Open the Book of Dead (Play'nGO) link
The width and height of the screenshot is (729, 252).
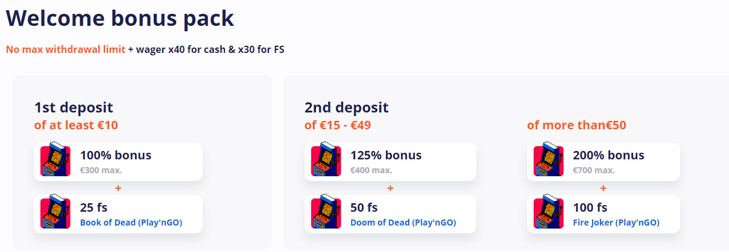coord(131,223)
